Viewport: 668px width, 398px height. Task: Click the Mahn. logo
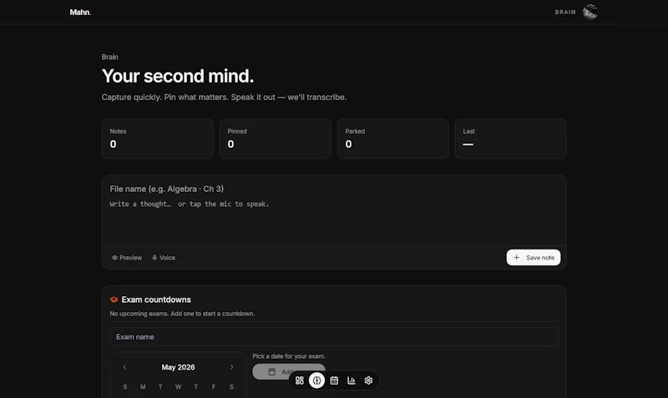click(x=80, y=13)
